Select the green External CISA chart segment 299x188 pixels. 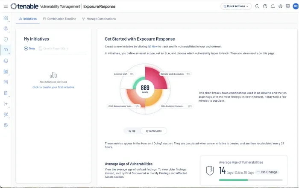pyautogui.click(x=138, y=82)
